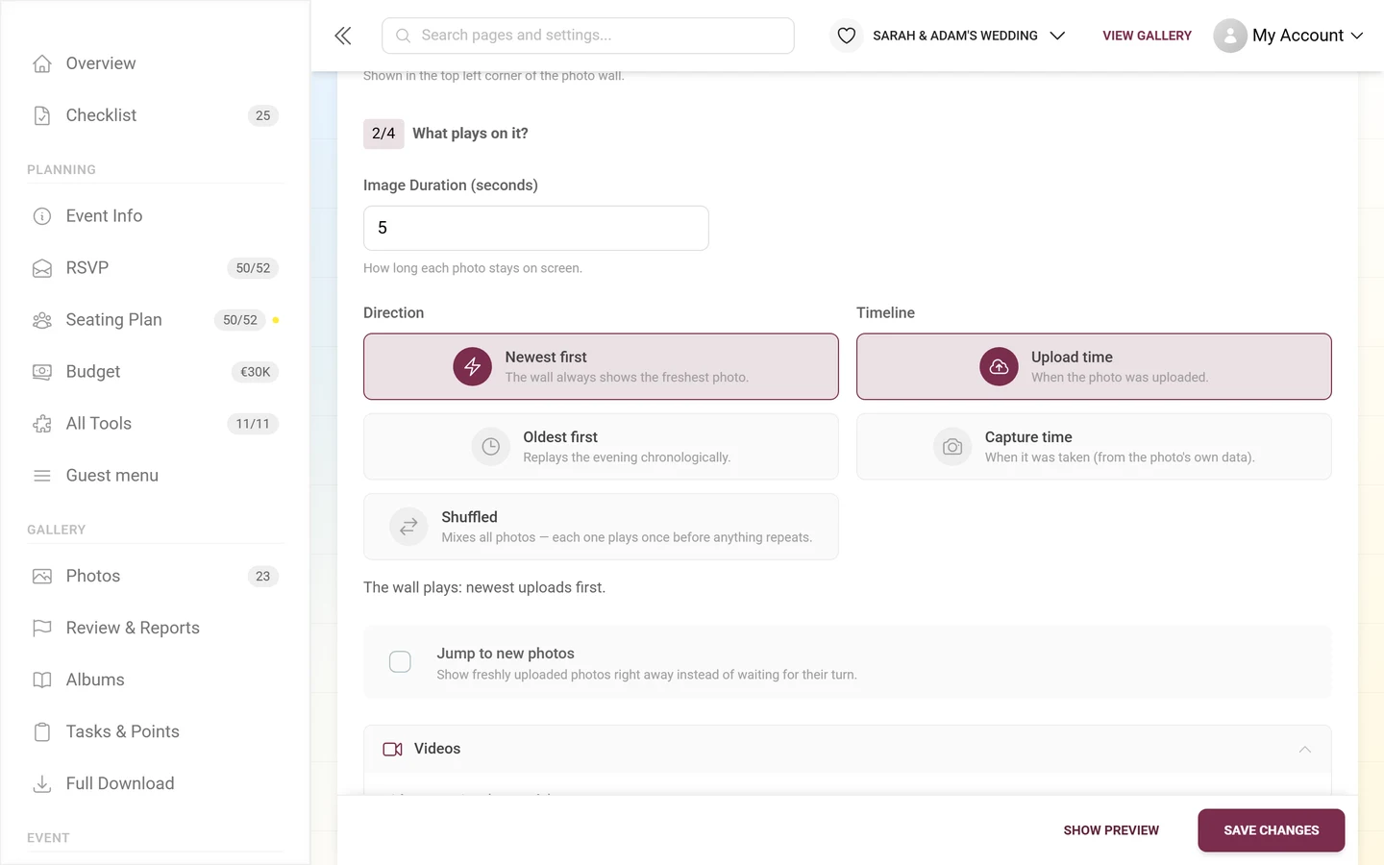This screenshot has height=865, width=1384.
Task: Click the Full Download arrow icon
Action: [42, 784]
